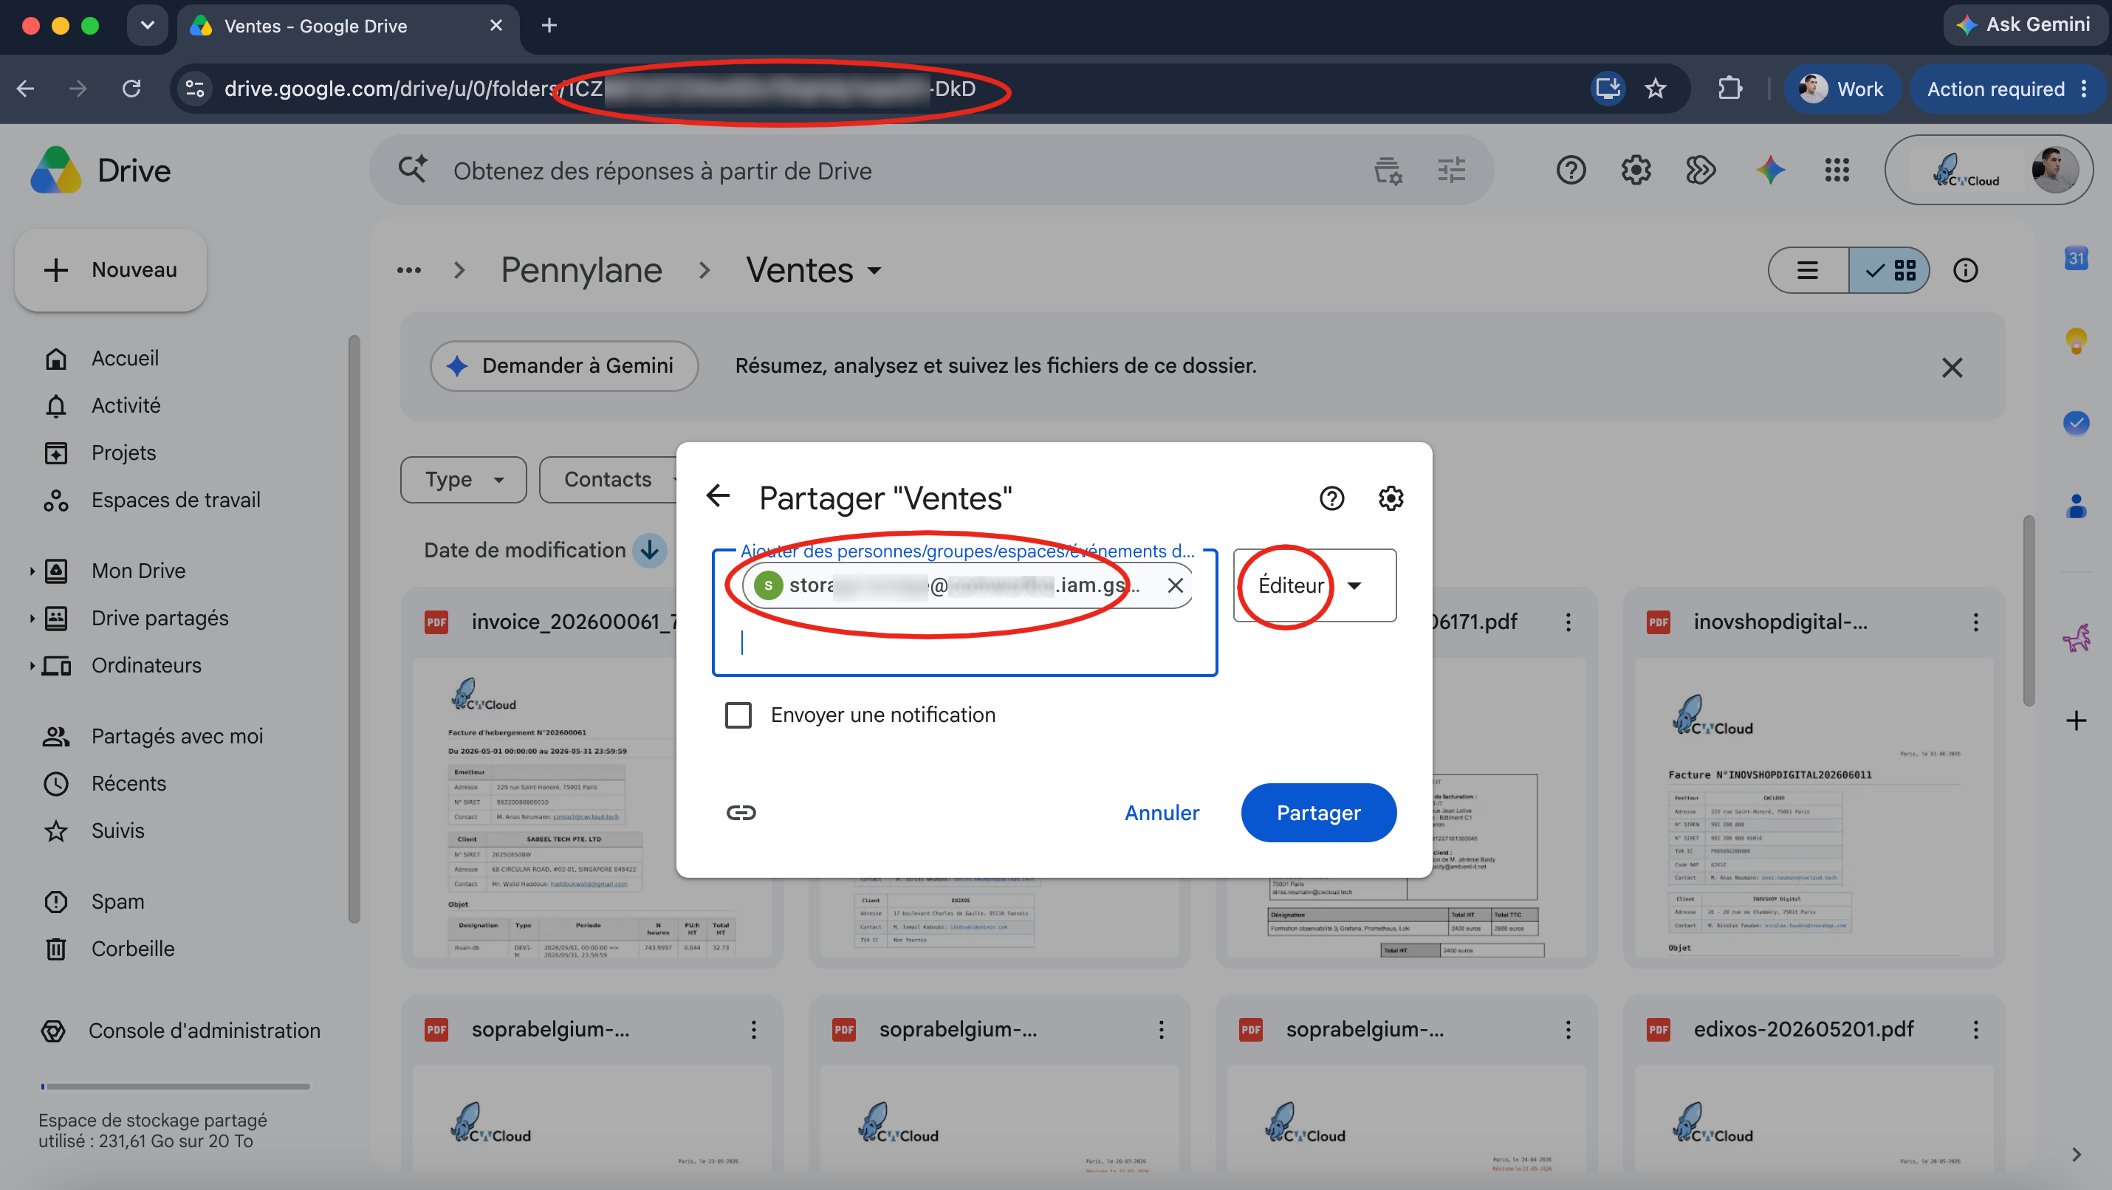Expand the Mon Drive tree arrow

[x=32, y=571]
